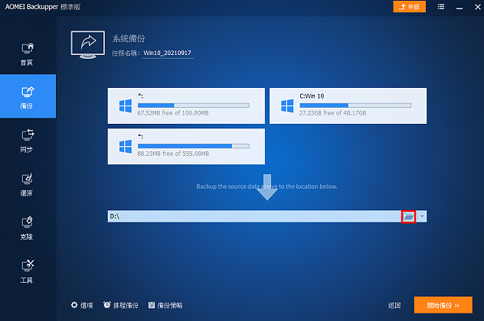Open the 工具 tools section
This screenshot has height=321, width=484.
(x=27, y=271)
